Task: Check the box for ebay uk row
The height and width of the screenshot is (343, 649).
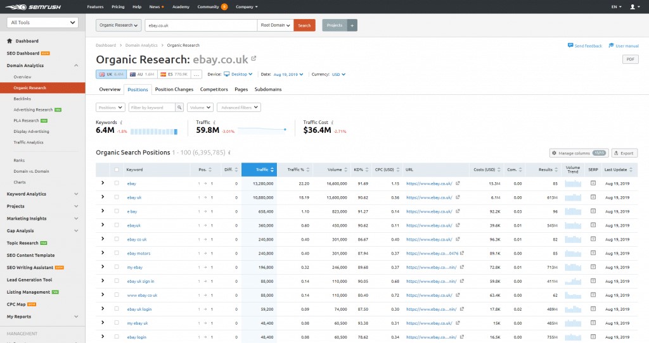Action: 117,197
